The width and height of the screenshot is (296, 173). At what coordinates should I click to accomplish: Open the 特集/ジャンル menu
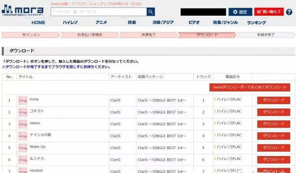click(x=225, y=22)
